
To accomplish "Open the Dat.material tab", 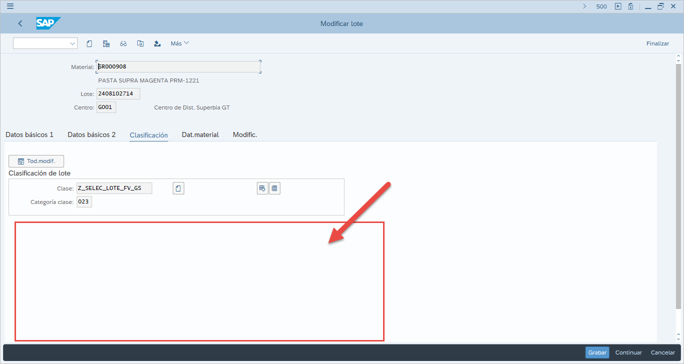I will click(x=200, y=134).
